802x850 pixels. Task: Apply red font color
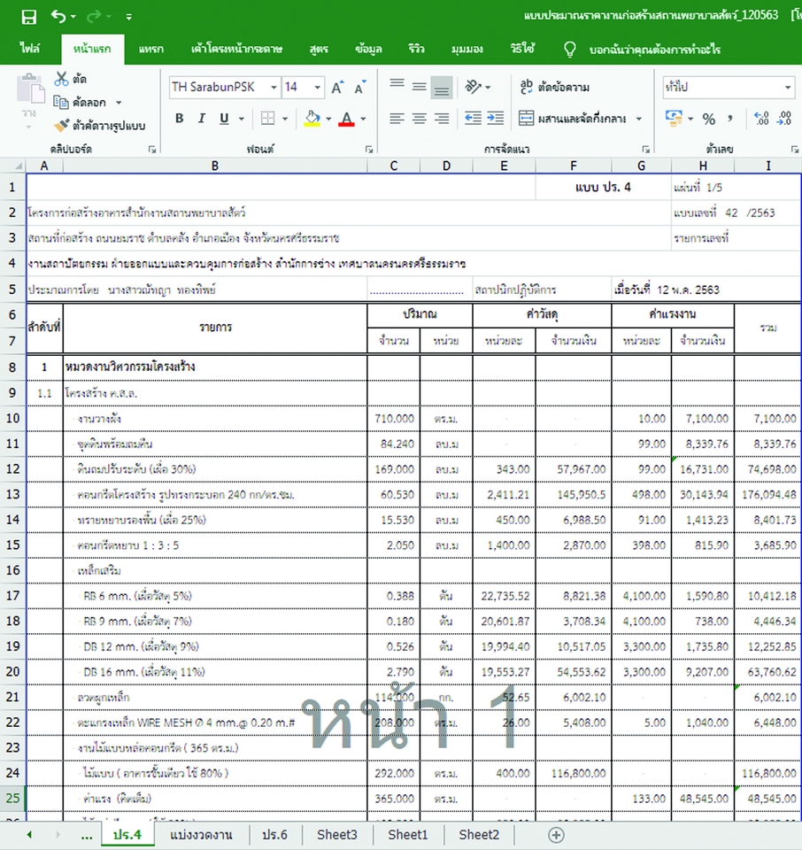pos(346,118)
